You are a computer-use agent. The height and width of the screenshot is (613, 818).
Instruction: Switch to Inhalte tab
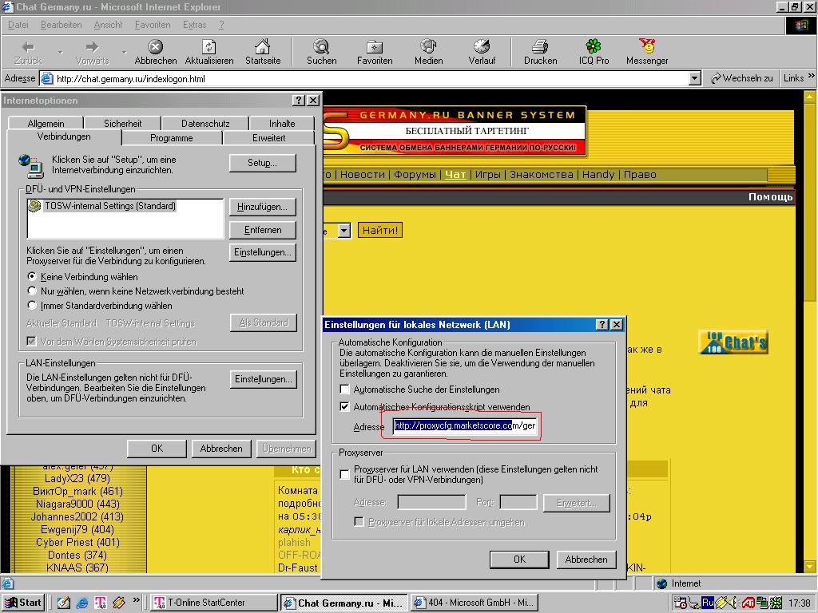pyautogui.click(x=282, y=124)
